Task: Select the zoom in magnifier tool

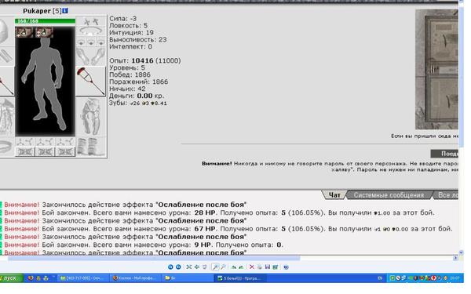Action: [x=215, y=267]
